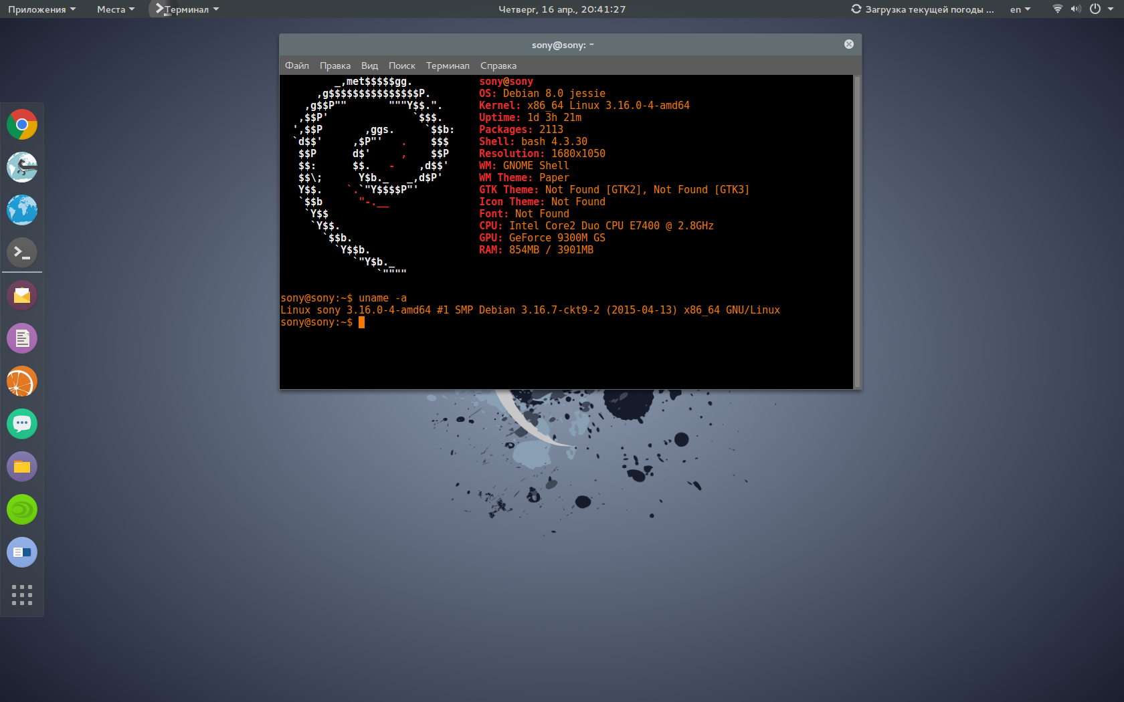Launch the purple text editor dock icon
Image resolution: width=1124 pixels, height=702 pixels.
click(22, 338)
